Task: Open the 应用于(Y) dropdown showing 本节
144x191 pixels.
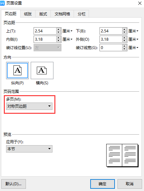Action: click(x=29, y=149)
